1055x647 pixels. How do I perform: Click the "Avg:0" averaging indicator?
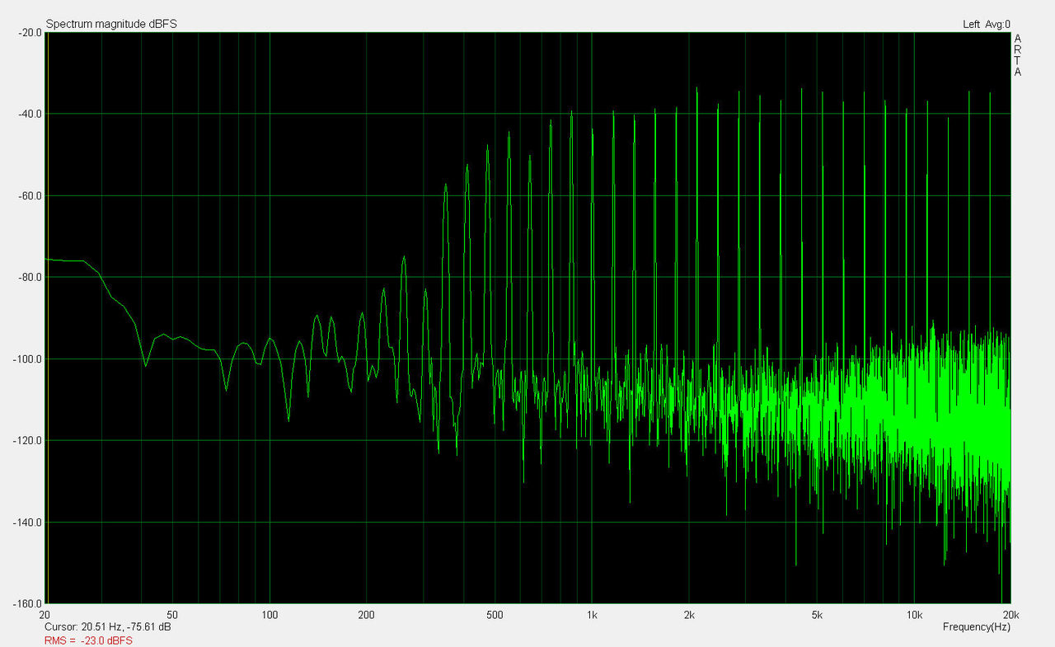point(997,24)
